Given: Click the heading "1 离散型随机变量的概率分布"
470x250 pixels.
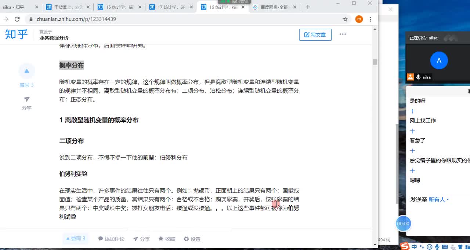Looking at the screenshot, I should point(99,120).
